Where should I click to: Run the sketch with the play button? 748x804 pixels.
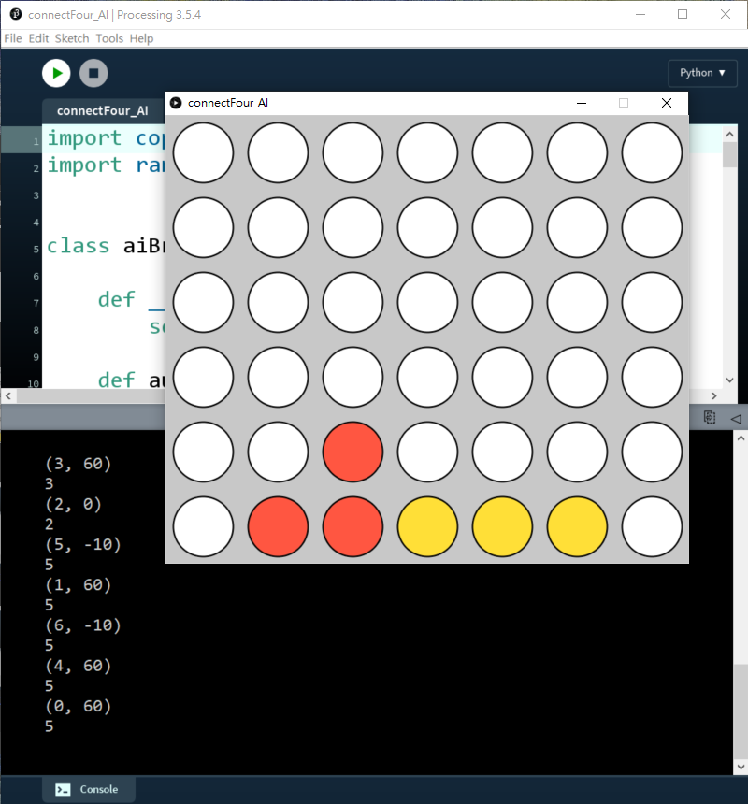tap(56, 73)
